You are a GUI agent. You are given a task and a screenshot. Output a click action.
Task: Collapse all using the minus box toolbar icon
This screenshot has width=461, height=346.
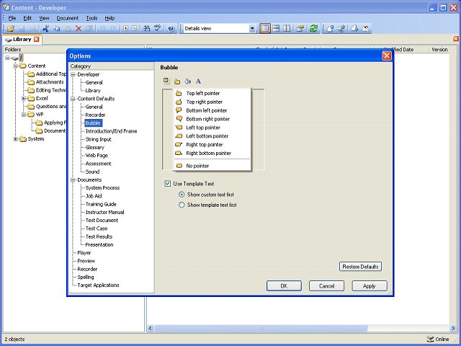(x=135, y=28)
